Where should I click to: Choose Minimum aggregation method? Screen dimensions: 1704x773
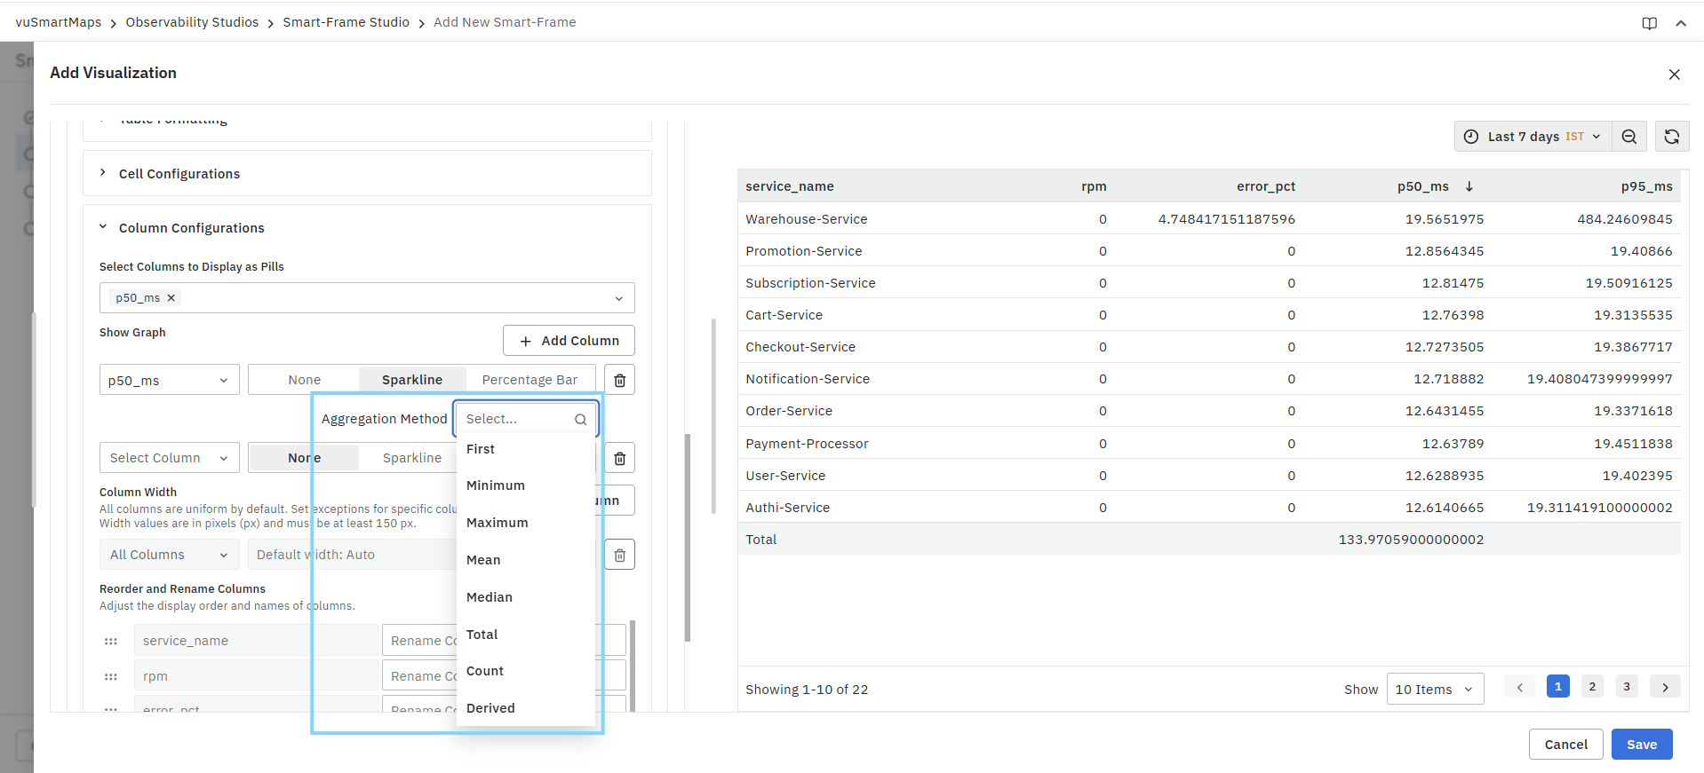pos(526,485)
